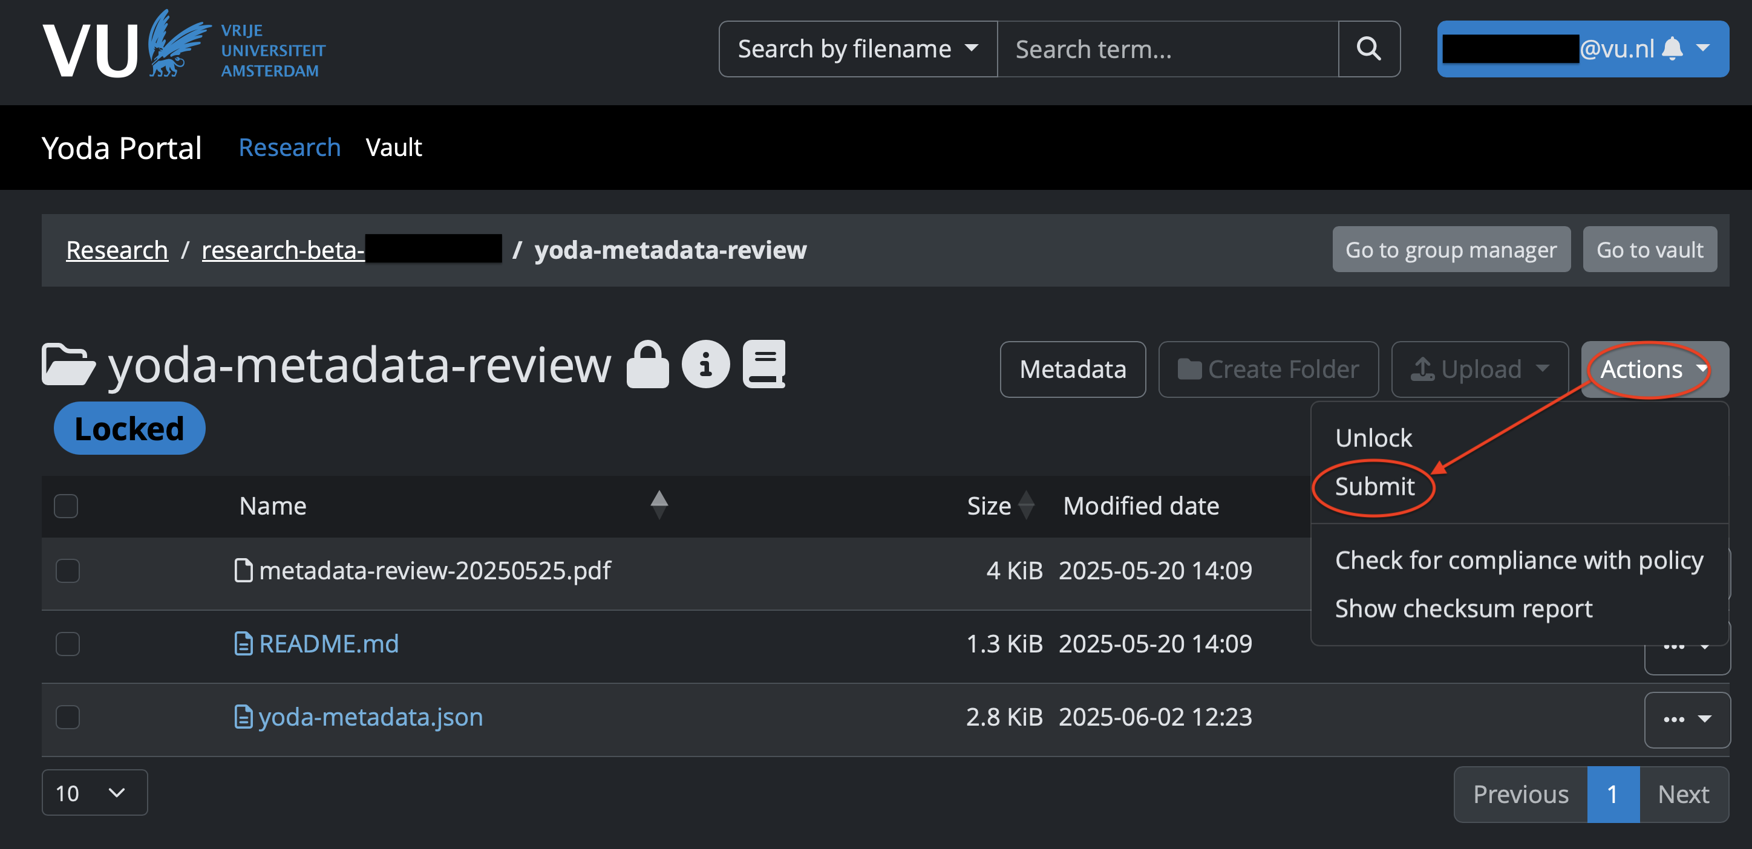Screen dimensions: 1752x849
Task: Click file icon of metadata-review-20250525.pdf
Action: 243,570
